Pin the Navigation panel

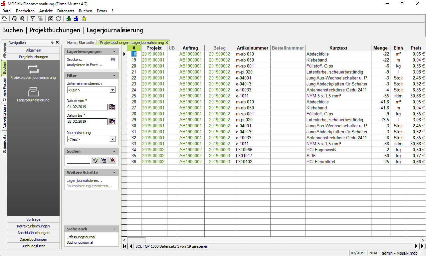[x=52, y=43]
